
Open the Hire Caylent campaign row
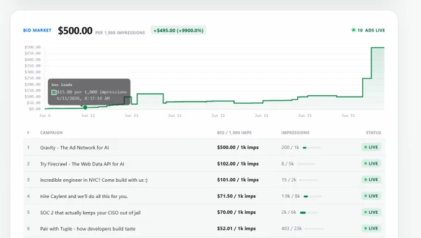click(x=204, y=196)
